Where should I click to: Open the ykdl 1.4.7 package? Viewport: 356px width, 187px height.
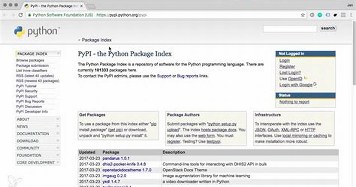tap(111, 182)
